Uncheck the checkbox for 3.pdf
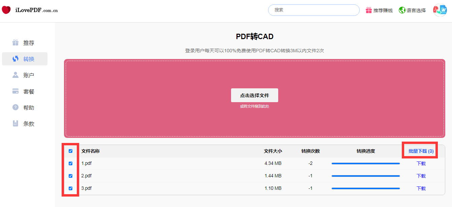Viewport: 452px width, 207px height. [70, 188]
